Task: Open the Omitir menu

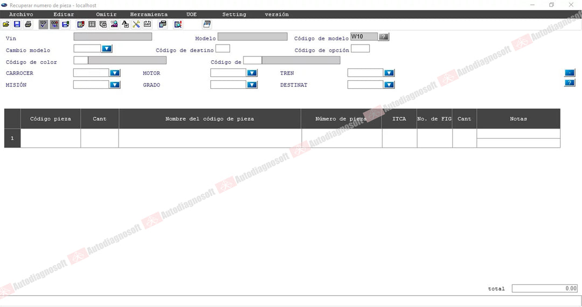Action: point(106,15)
